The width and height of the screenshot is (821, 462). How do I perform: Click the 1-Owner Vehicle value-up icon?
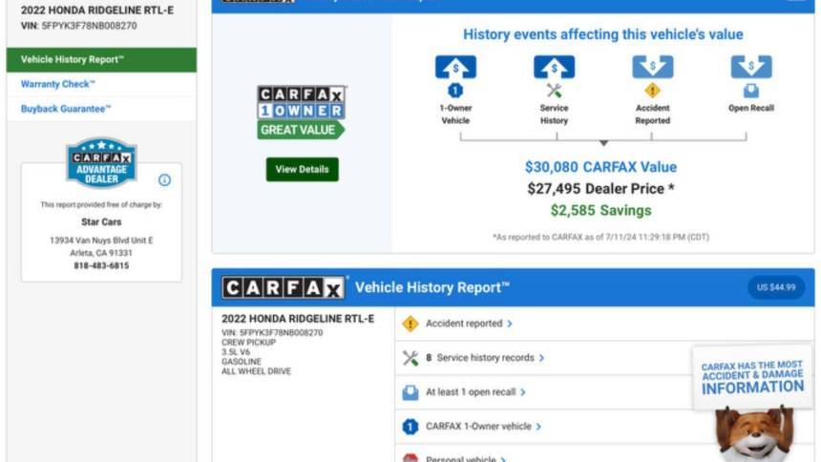pyautogui.click(x=455, y=67)
